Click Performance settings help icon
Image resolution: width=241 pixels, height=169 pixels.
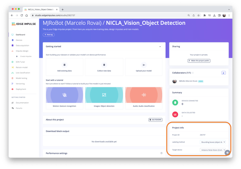point(162,153)
